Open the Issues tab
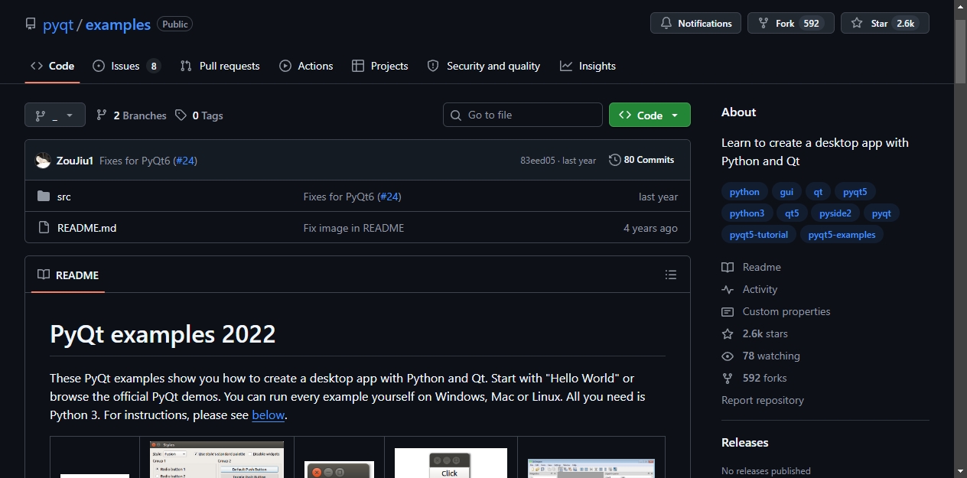 pos(126,66)
